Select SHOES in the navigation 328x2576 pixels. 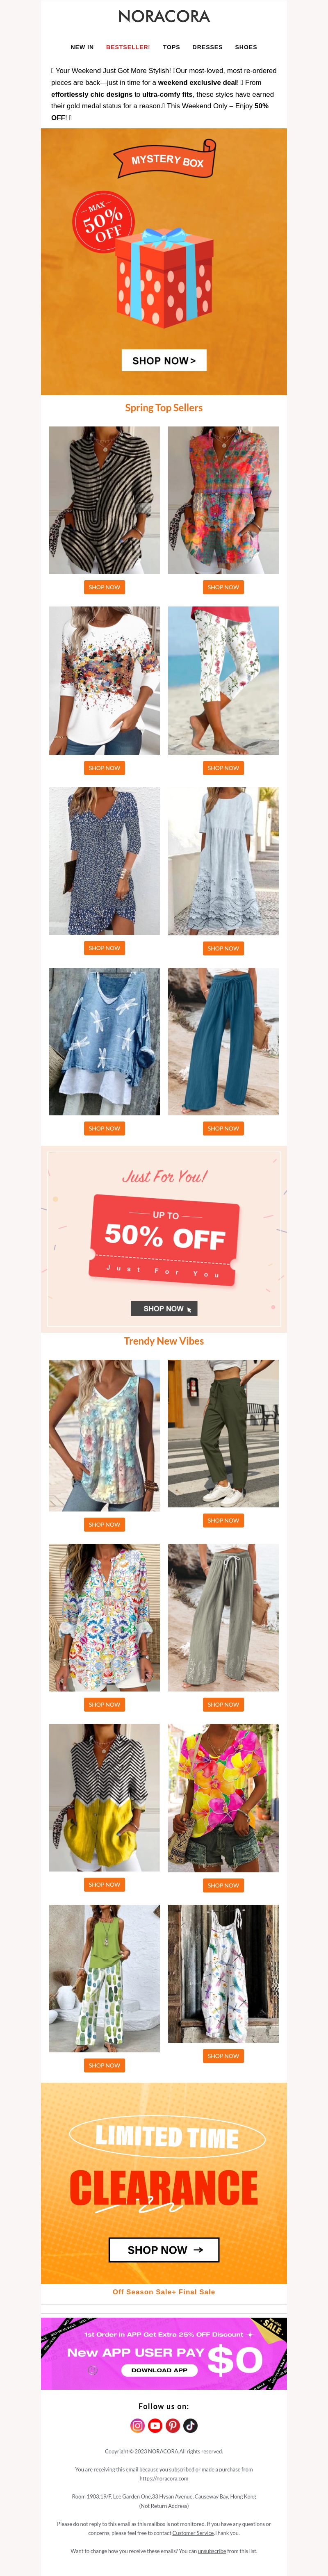click(246, 47)
